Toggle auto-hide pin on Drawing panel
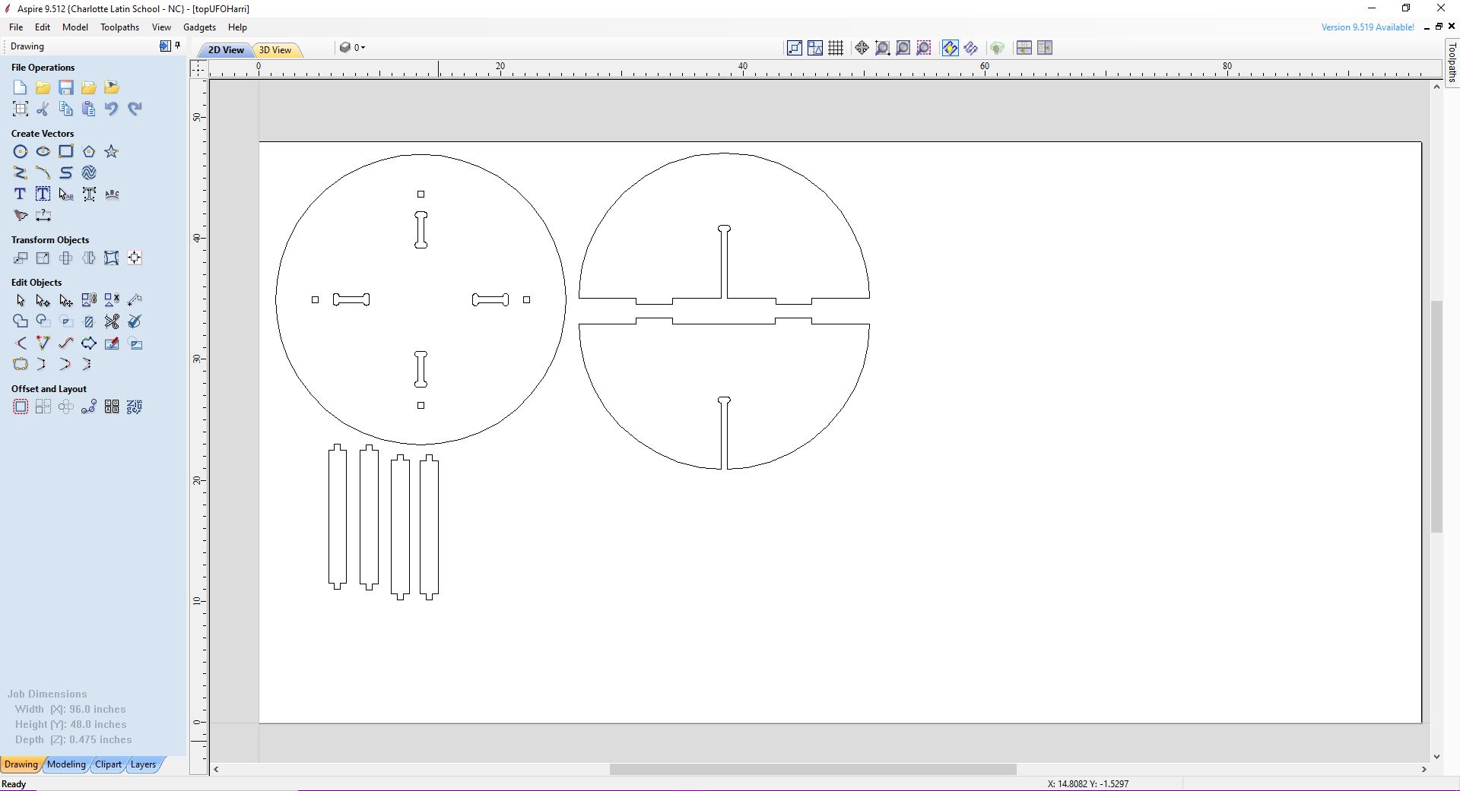1460x791 pixels. [x=178, y=46]
